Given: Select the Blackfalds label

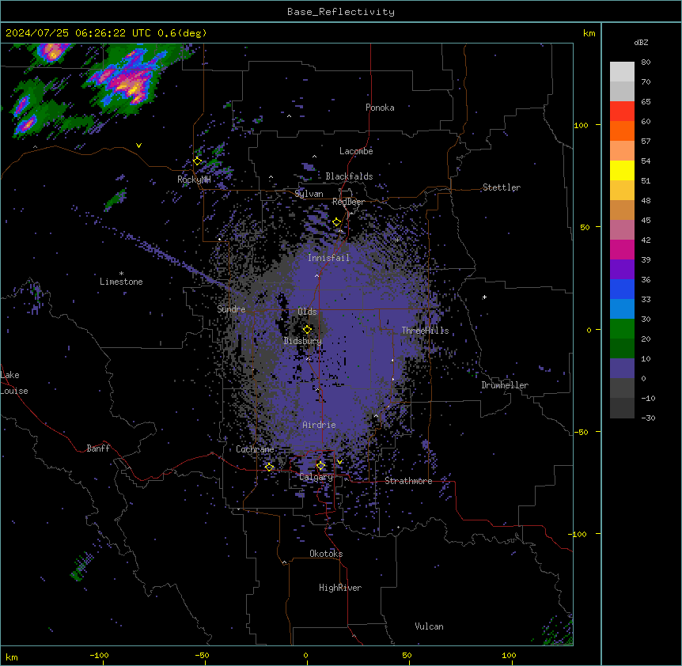Looking at the screenshot, I should click(x=349, y=176).
